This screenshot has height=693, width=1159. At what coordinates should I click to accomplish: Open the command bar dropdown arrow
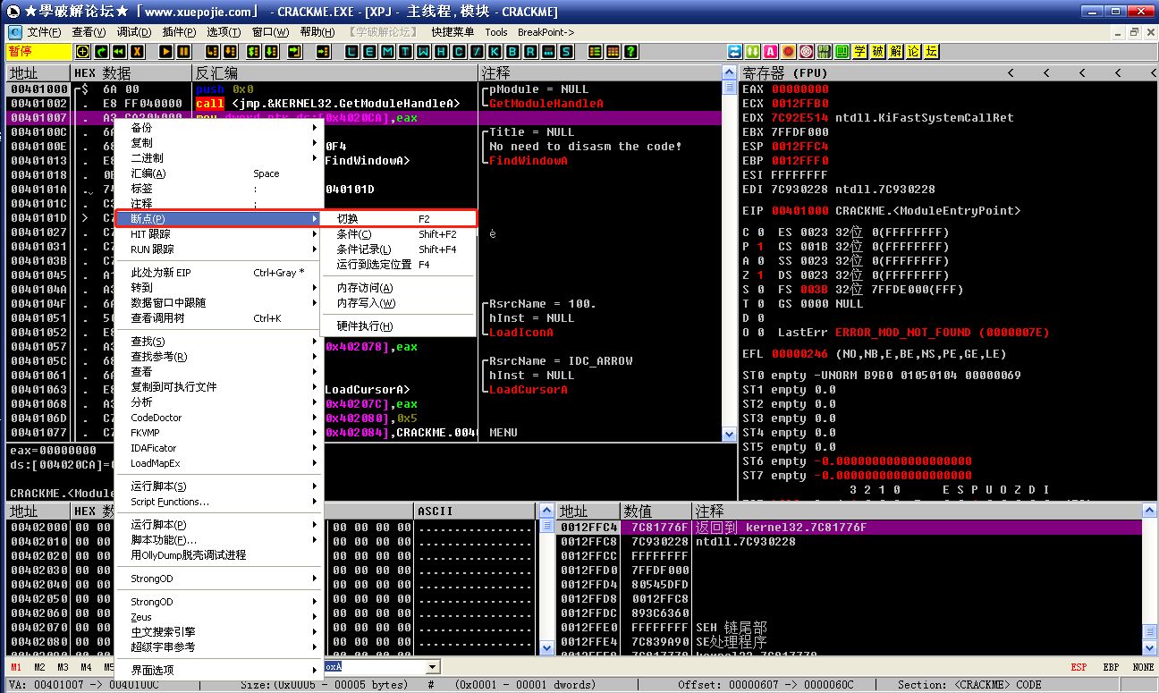[x=433, y=667]
